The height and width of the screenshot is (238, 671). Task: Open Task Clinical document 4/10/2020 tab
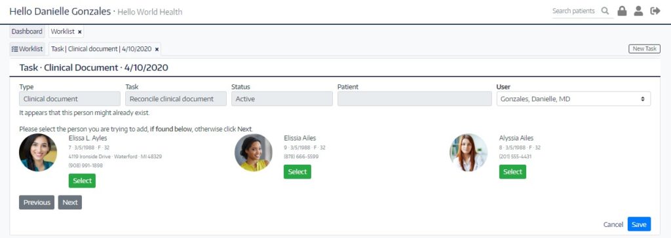[101, 48]
